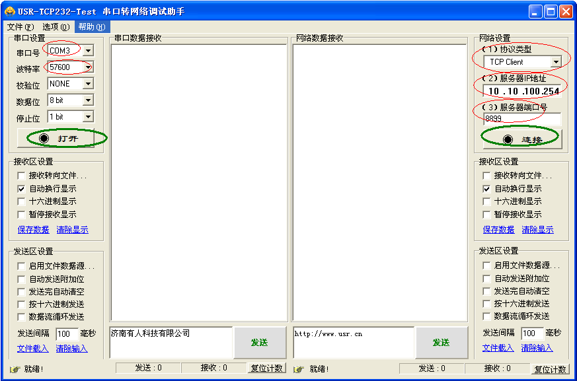577x381 pixels.
Task: Enable 数据流循环发送 on the serial side
Action: [20, 316]
